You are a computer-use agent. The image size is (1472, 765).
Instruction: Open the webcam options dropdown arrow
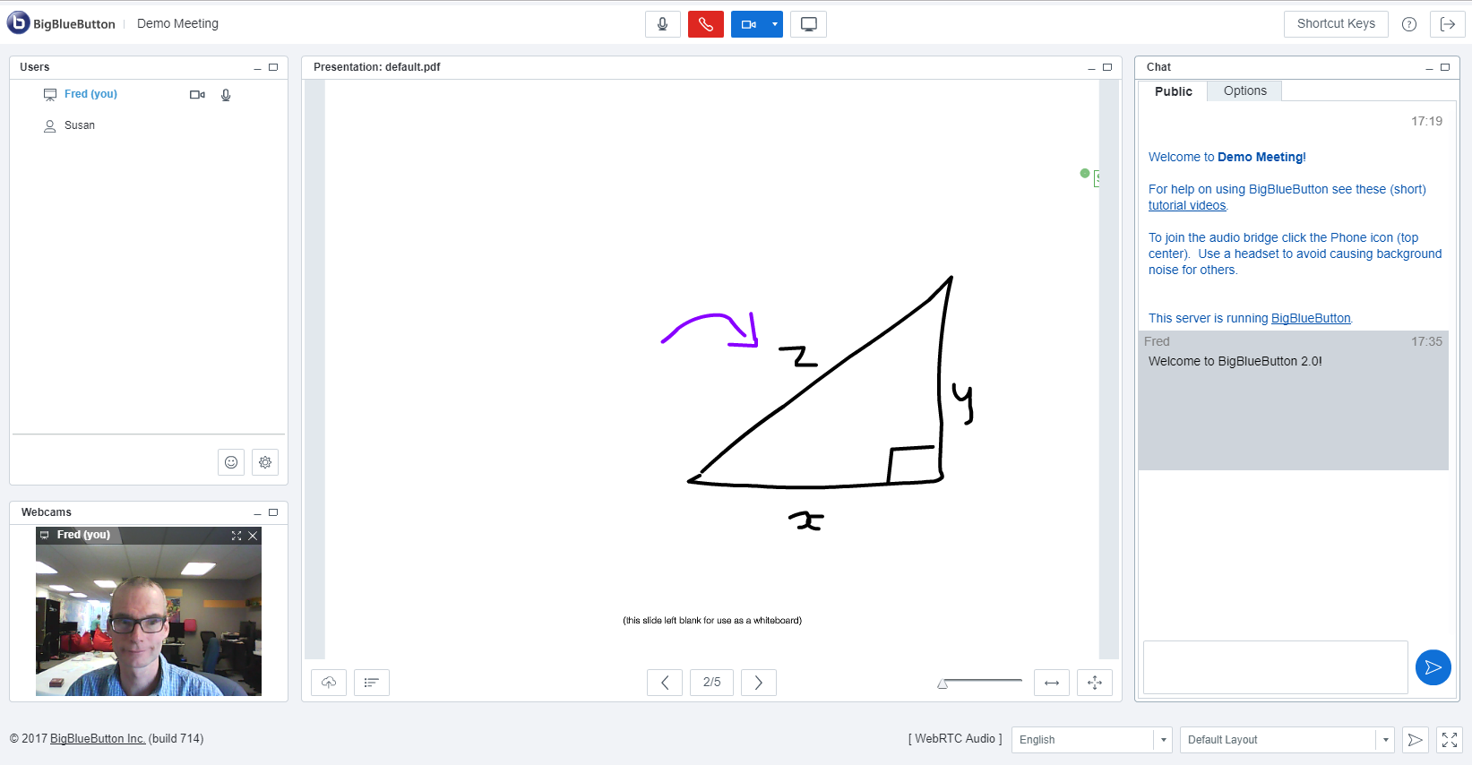[x=775, y=24]
